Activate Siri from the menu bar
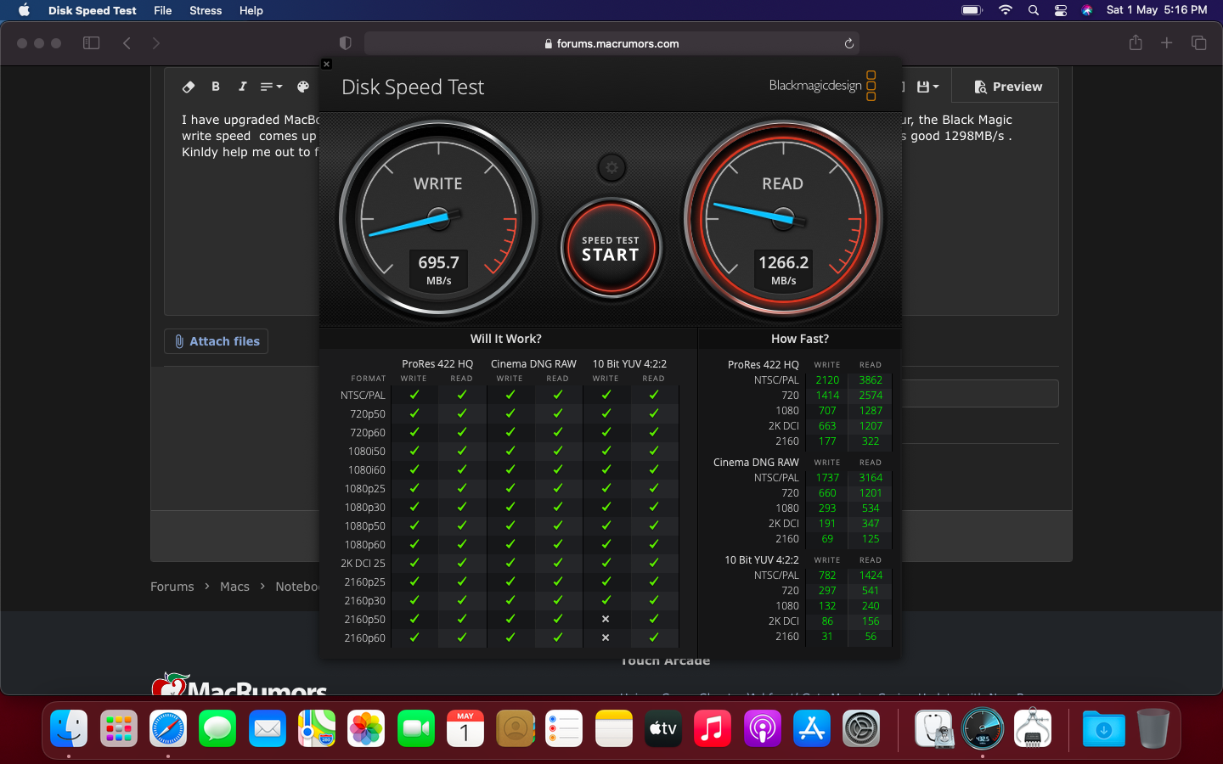This screenshot has height=764, width=1223. pos(1087,10)
